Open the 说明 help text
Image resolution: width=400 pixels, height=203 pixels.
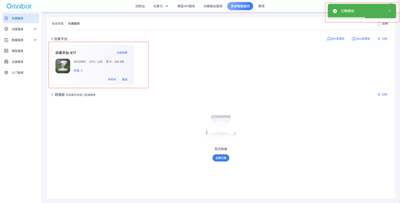385,24
